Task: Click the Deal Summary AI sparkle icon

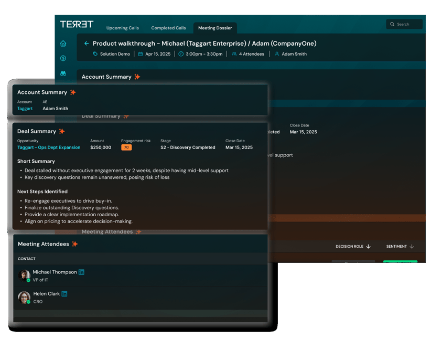Action: [62, 131]
